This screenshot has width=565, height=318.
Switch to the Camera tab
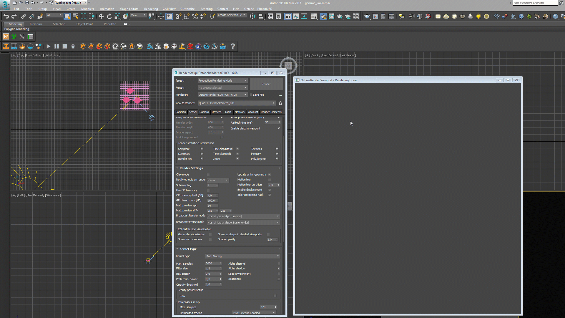204,112
